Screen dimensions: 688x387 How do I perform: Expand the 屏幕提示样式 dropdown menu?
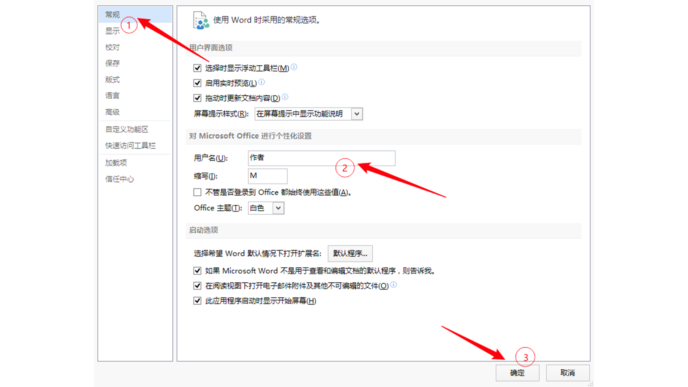(357, 113)
